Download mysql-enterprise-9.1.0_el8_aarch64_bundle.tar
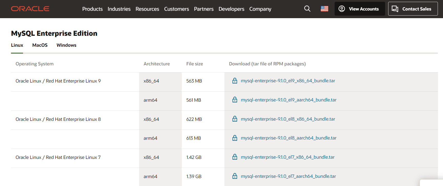Screen dimensions: 443x186 point(289,138)
